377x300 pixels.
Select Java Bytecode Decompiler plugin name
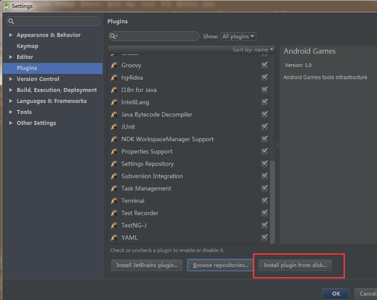[157, 115]
